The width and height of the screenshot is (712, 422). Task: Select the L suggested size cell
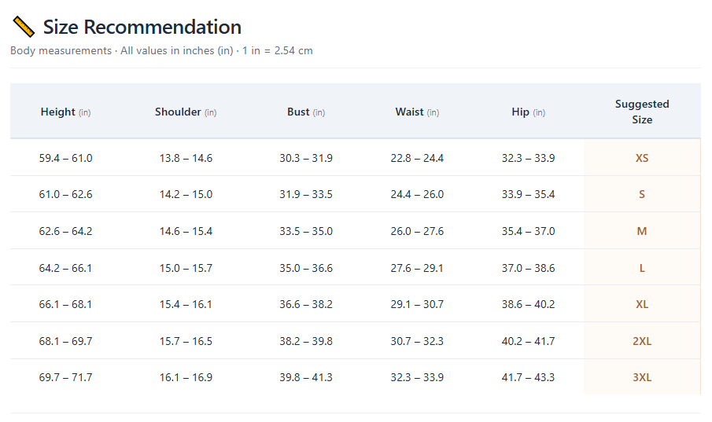point(642,267)
